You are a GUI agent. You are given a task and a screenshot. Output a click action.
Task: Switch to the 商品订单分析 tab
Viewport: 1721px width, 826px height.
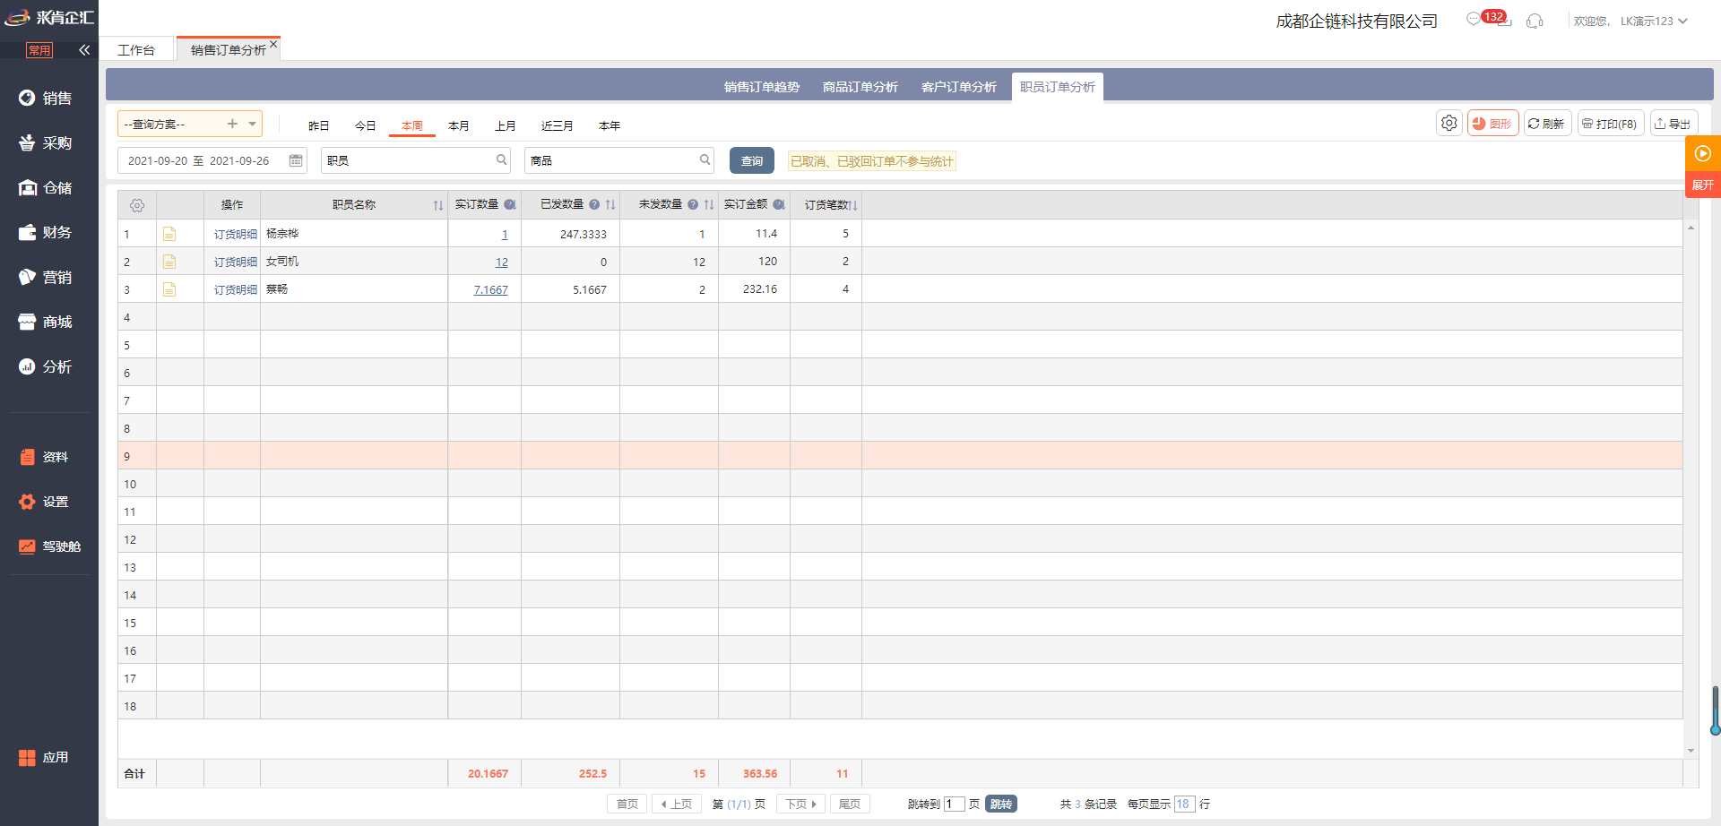click(860, 87)
